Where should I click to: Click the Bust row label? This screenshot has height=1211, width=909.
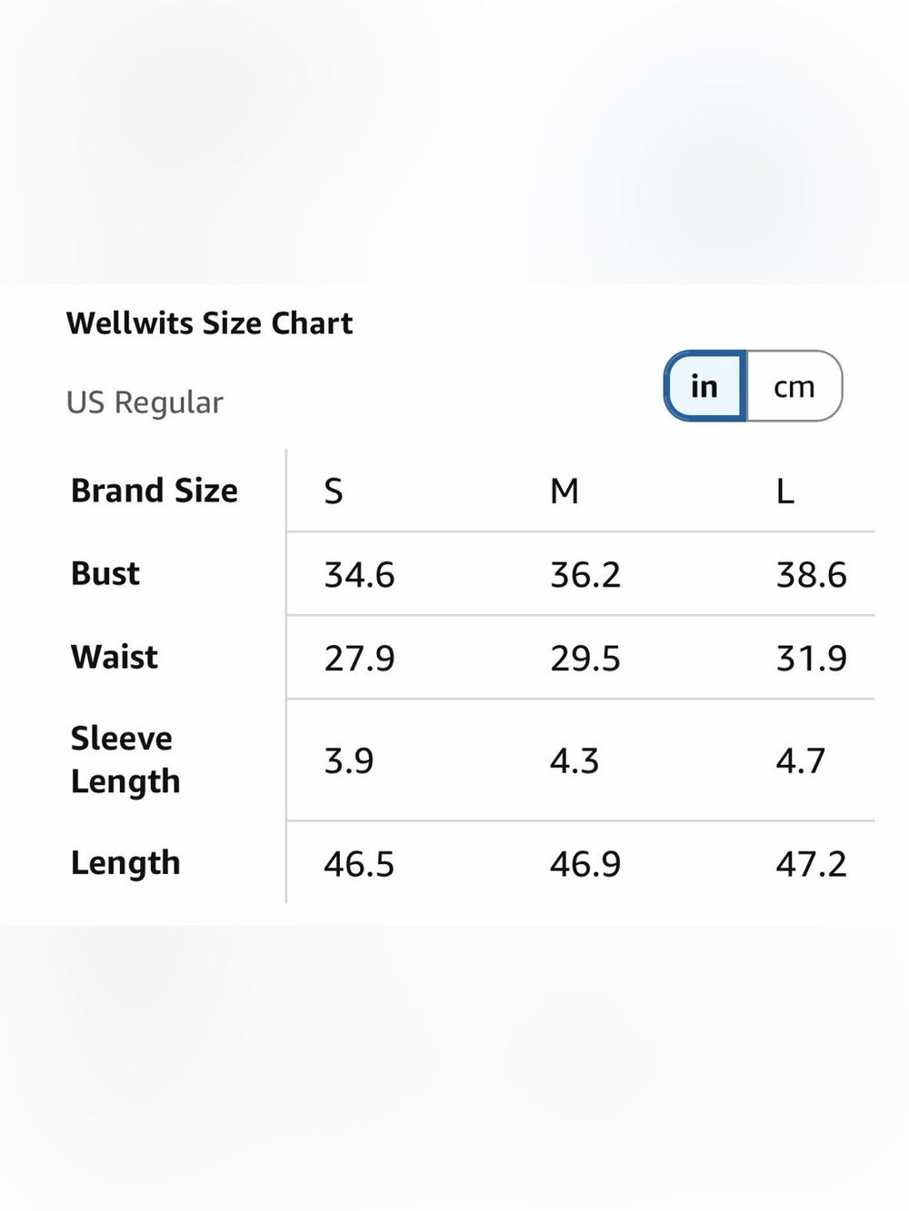tap(105, 574)
